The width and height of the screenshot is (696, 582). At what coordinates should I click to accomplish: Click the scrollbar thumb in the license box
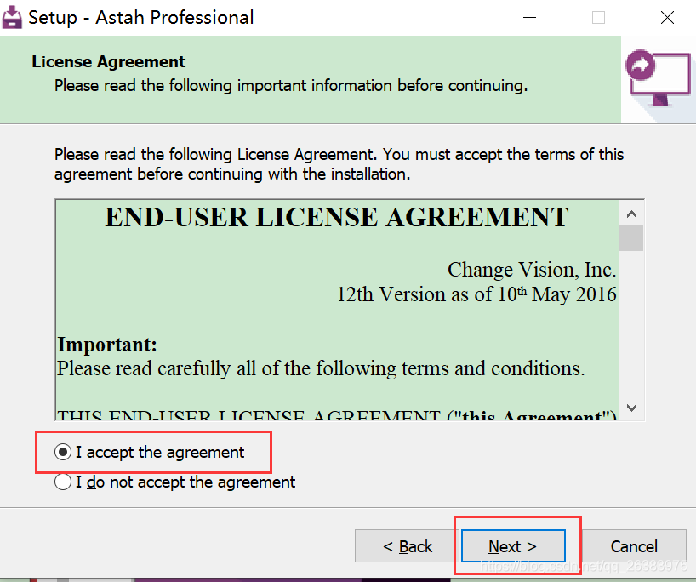click(631, 238)
